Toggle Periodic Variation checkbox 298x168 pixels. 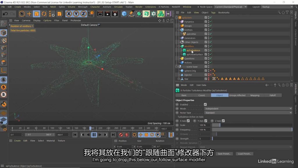click(200, 143)
